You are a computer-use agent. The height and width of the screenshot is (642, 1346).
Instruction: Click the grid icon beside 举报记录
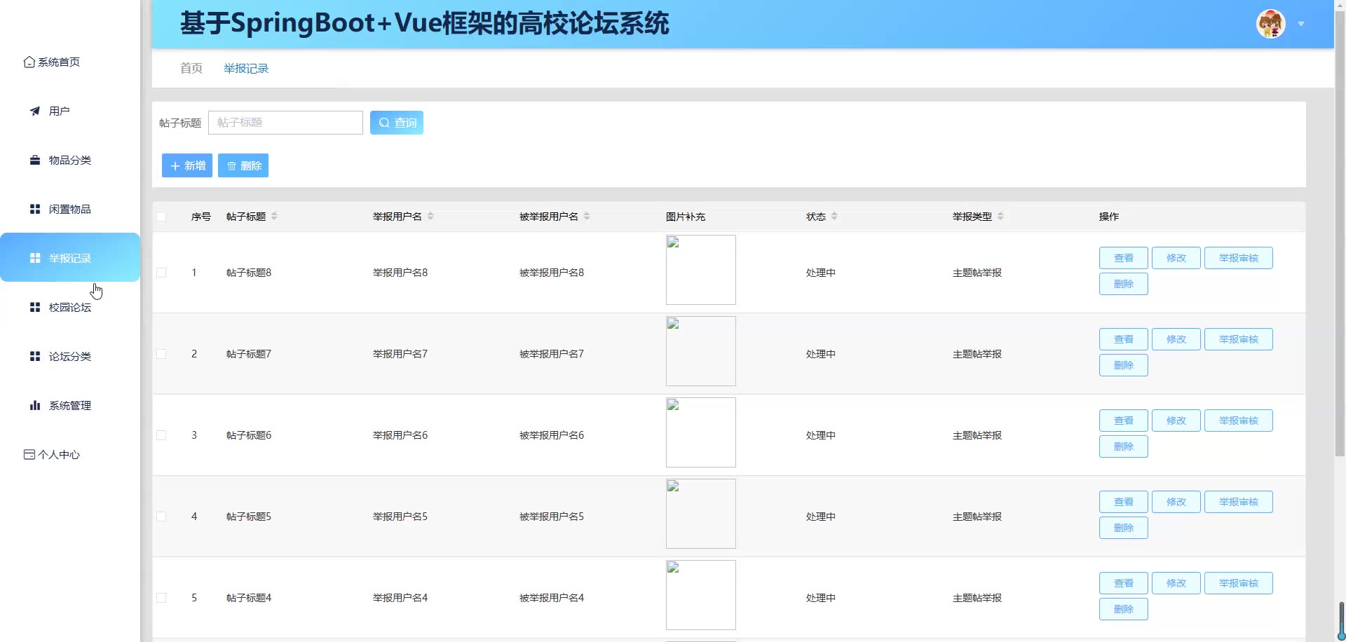(35, 259)
